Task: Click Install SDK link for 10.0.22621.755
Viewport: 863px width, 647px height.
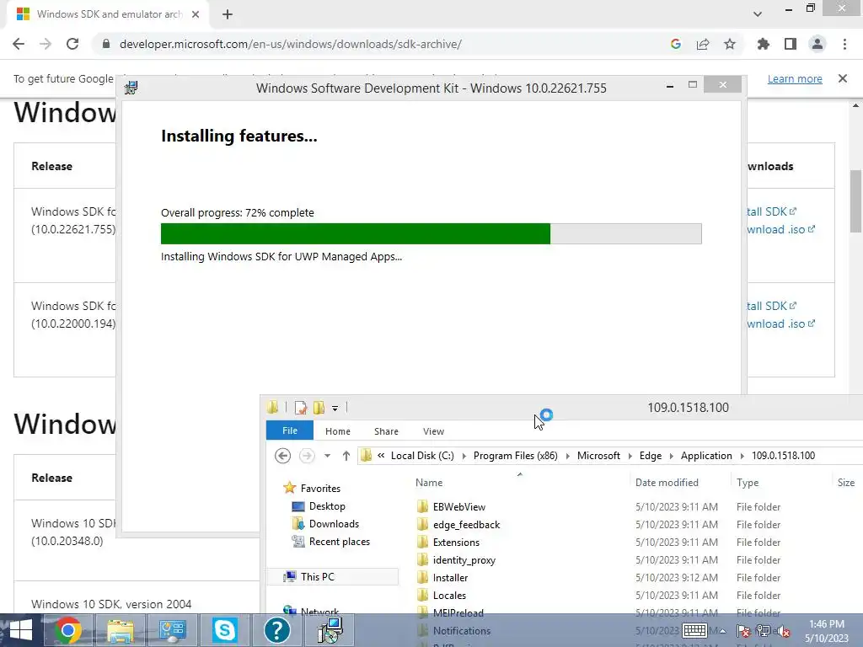Action: tap(771, 211)
